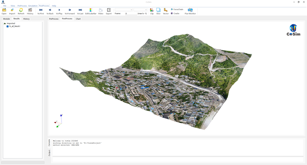Play the result animation with VcrPlay
This screenshot has width=307, height=165.
[x=59, y=10]
